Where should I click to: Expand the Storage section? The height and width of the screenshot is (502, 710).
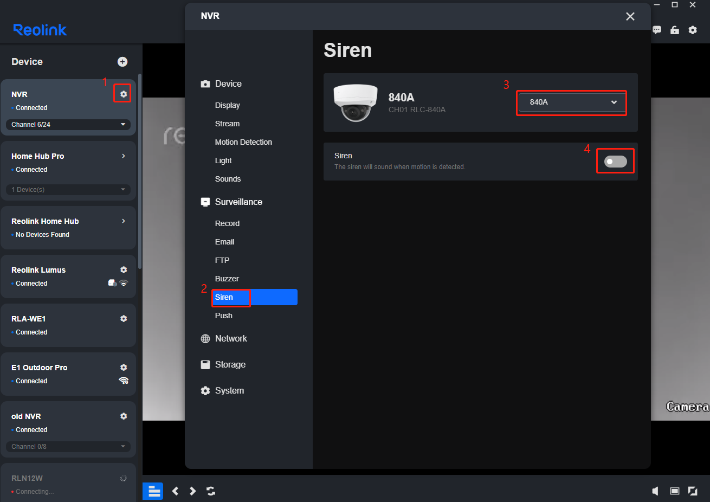[223, 365]
